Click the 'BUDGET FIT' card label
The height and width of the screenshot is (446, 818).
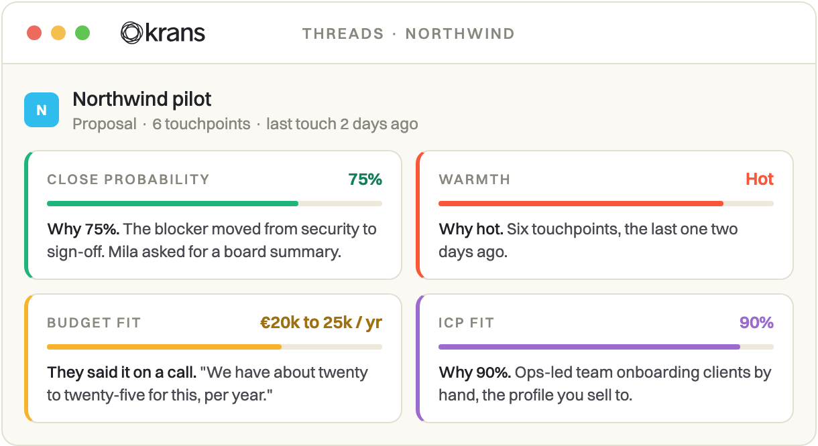click(94, 323)
